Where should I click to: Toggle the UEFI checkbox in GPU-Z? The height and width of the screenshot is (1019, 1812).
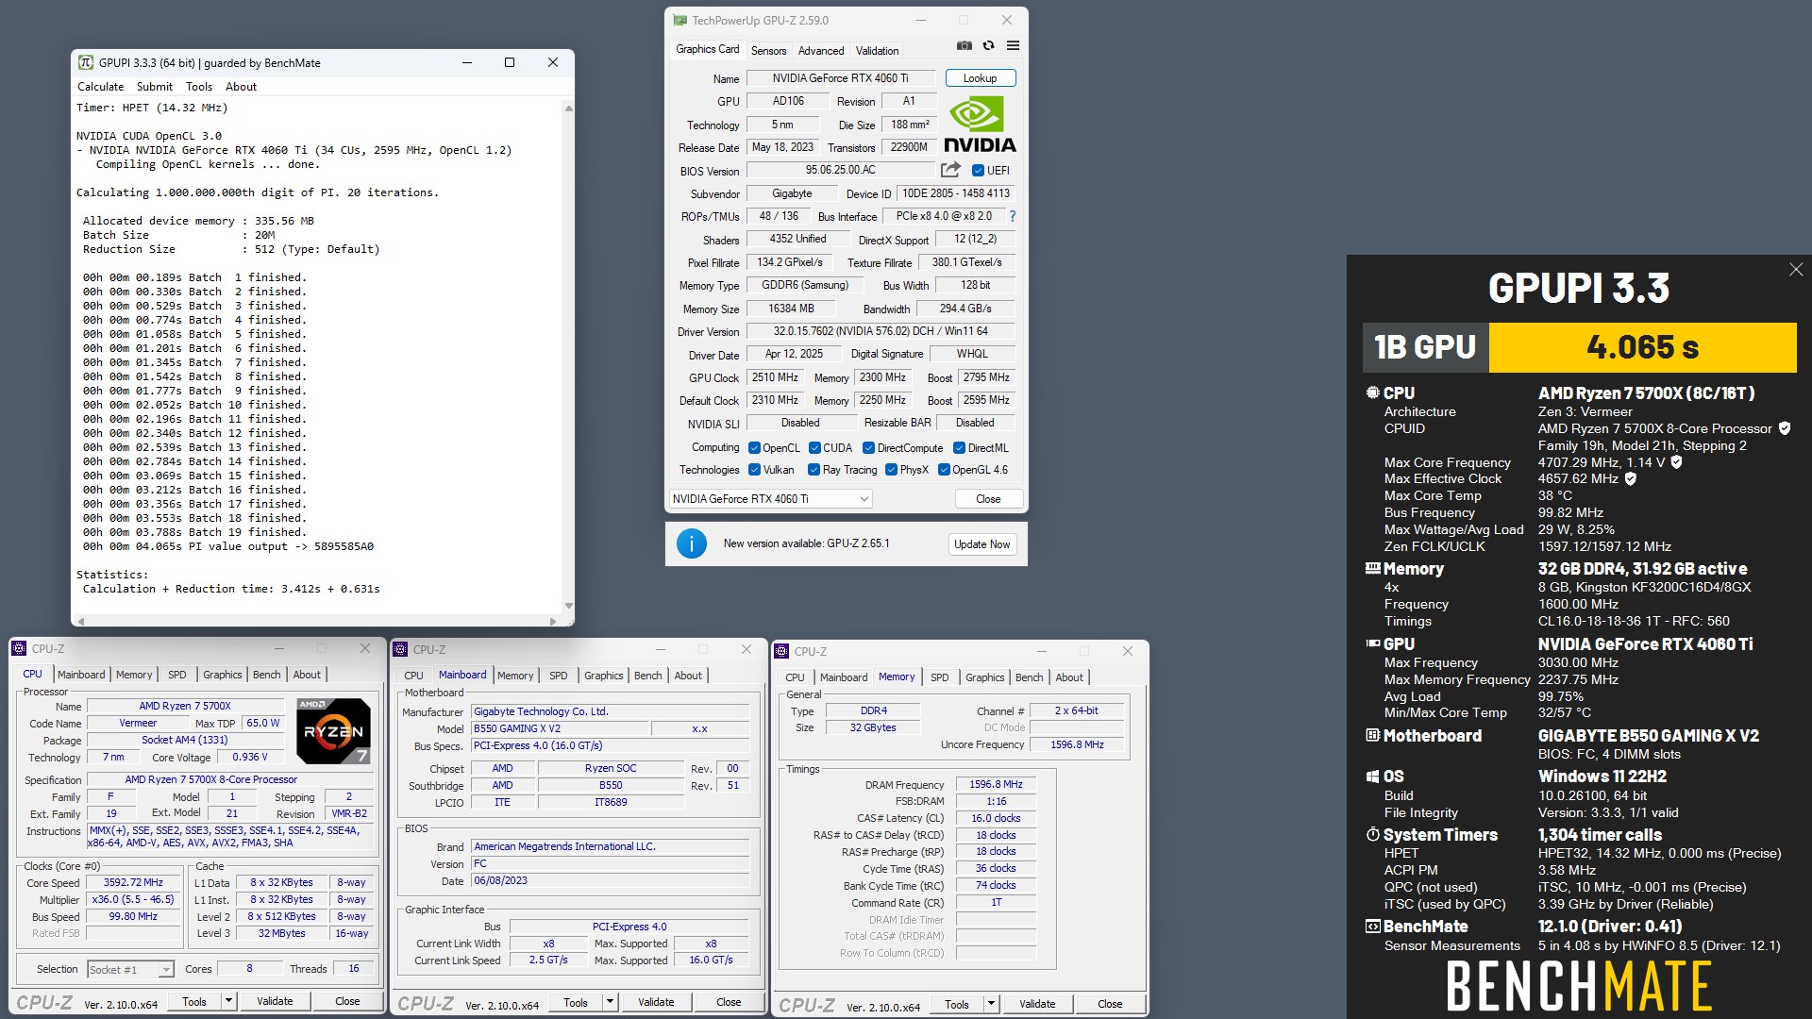978,171
